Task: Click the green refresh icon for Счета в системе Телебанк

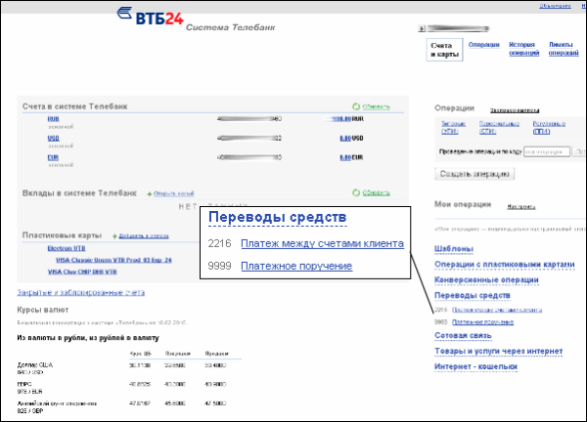Action: coord(356,106)
